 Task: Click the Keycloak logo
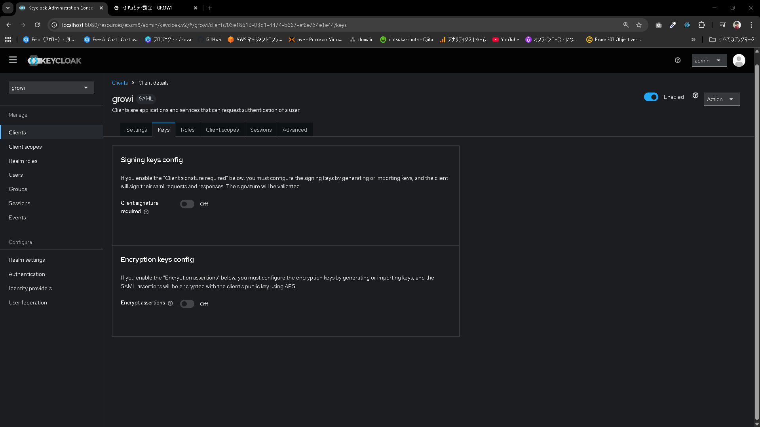click(x=54, y=60)
